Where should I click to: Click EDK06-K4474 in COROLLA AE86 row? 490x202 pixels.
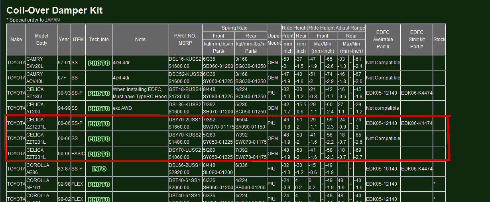pos(417,169)
